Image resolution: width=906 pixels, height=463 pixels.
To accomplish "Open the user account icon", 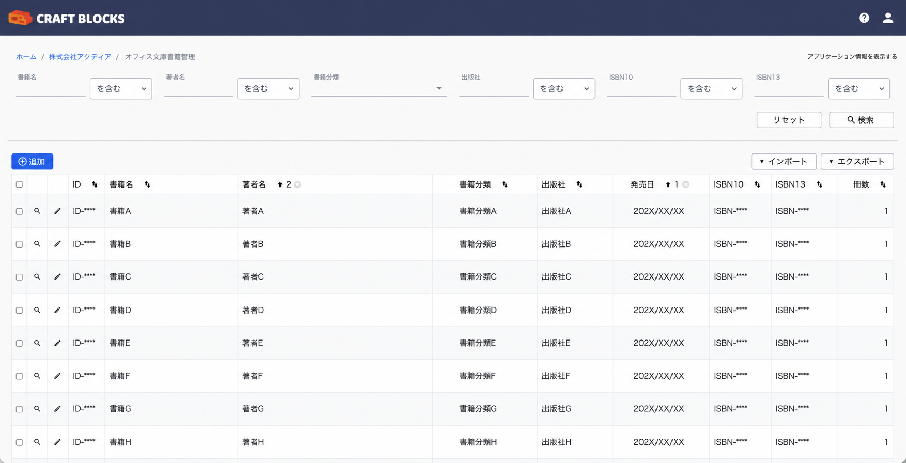I will pyautogui.click(x=887, y=18).
